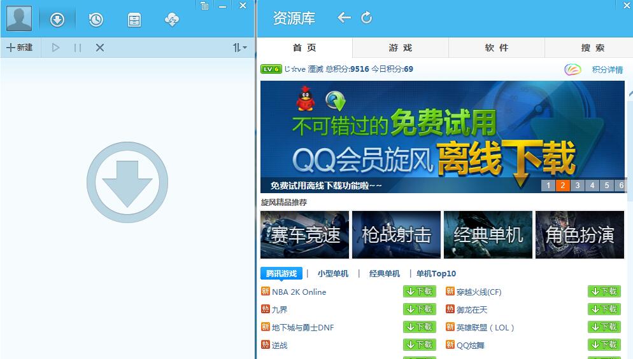Click the mini-window mode icon

coord(204,6)
